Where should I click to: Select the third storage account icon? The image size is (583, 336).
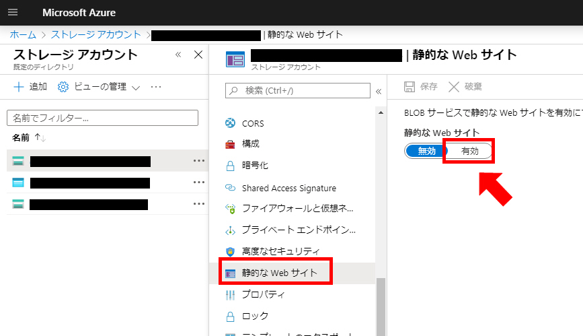(x=18, y=204)
